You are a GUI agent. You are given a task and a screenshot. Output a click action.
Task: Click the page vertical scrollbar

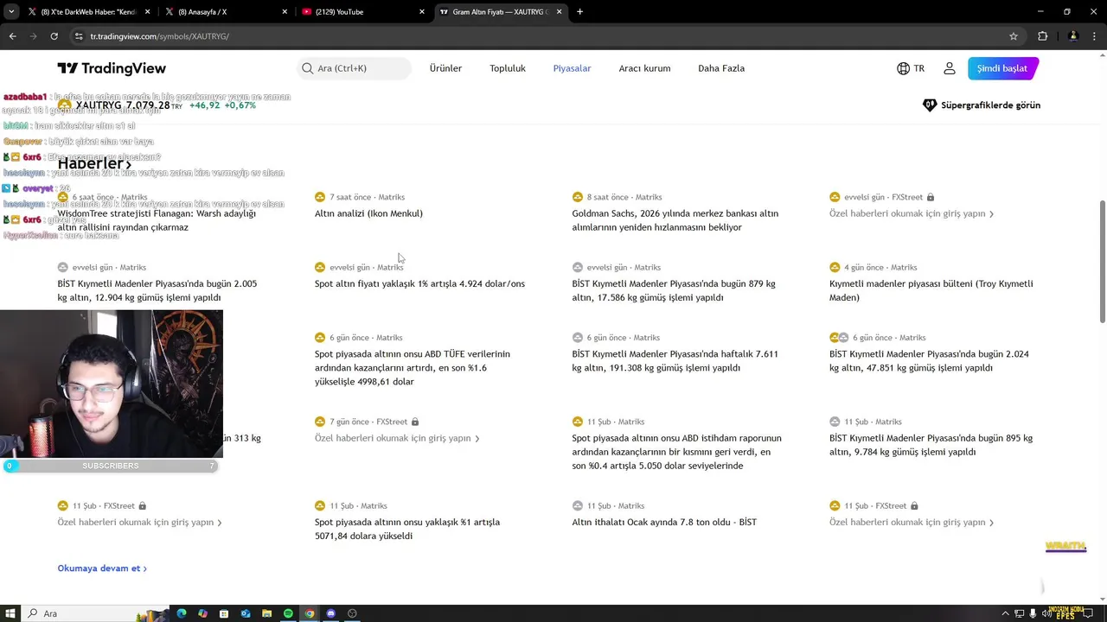point(1102,261)
